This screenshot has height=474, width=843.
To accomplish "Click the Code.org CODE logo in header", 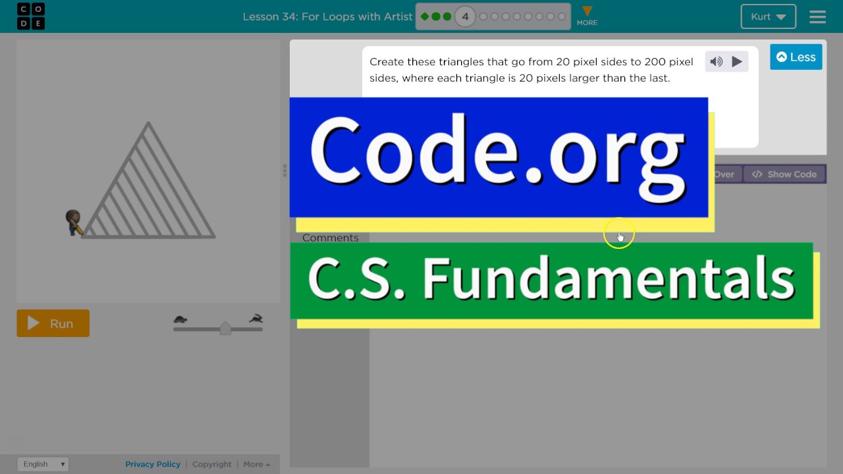I will point(31,16).
